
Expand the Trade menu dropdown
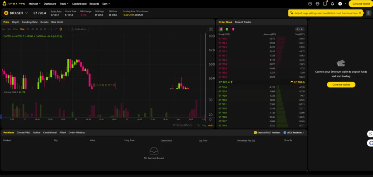(x=64, y=4)
